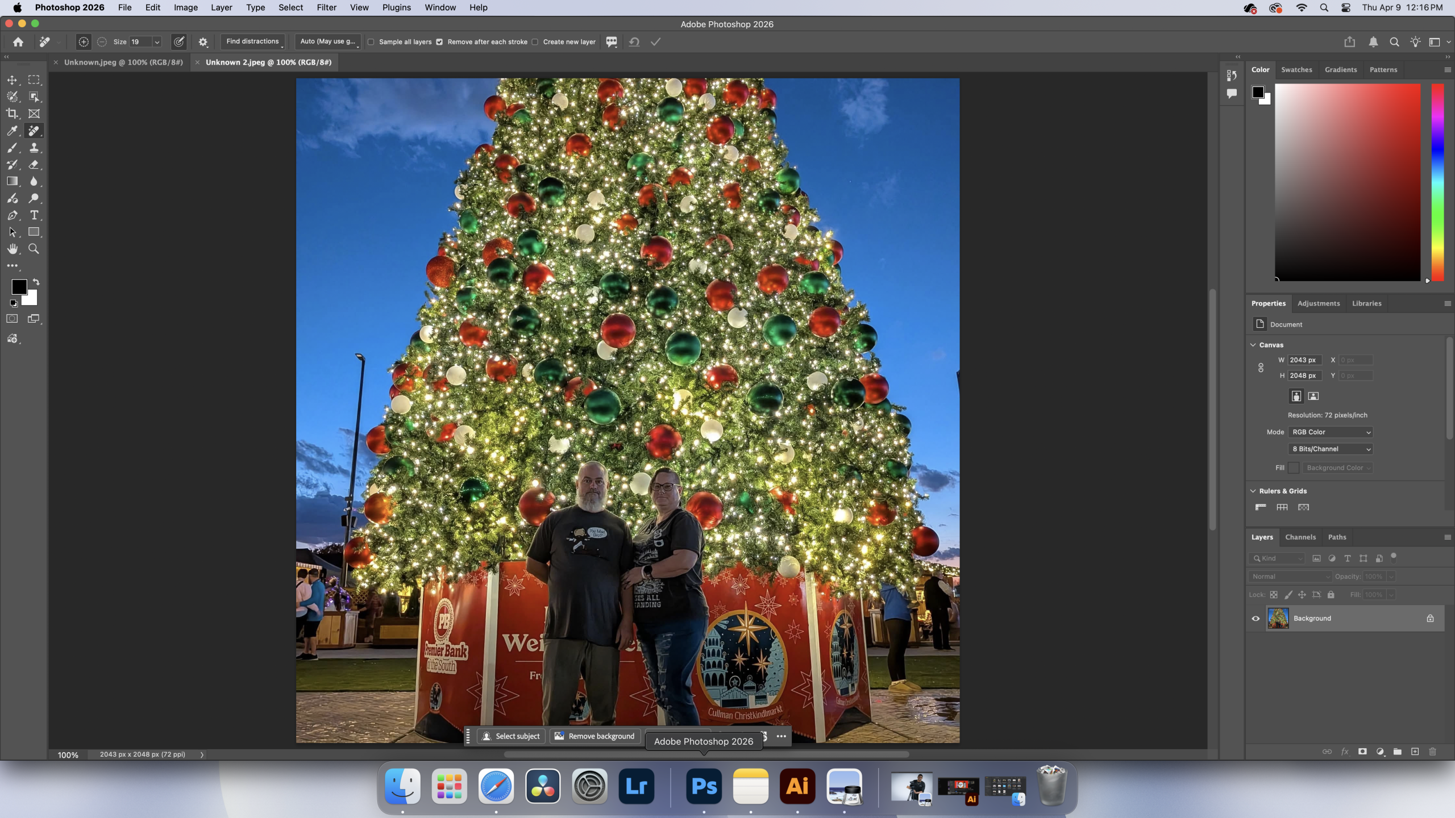Enable the Sample all layers checkbox
The width and height of the screenshot is (1455, 818).
[371, 42]
